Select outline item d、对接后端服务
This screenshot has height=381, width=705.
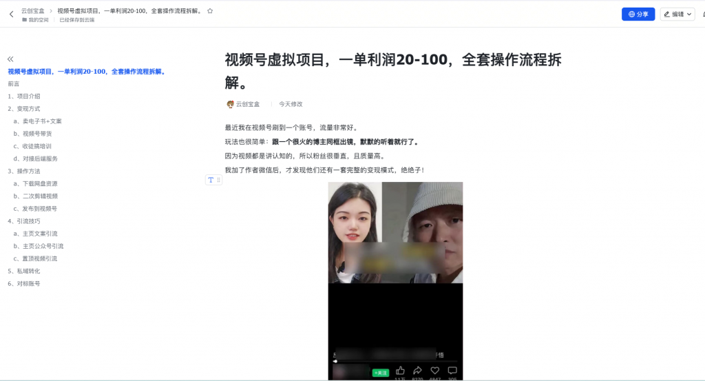coord(36,158)
